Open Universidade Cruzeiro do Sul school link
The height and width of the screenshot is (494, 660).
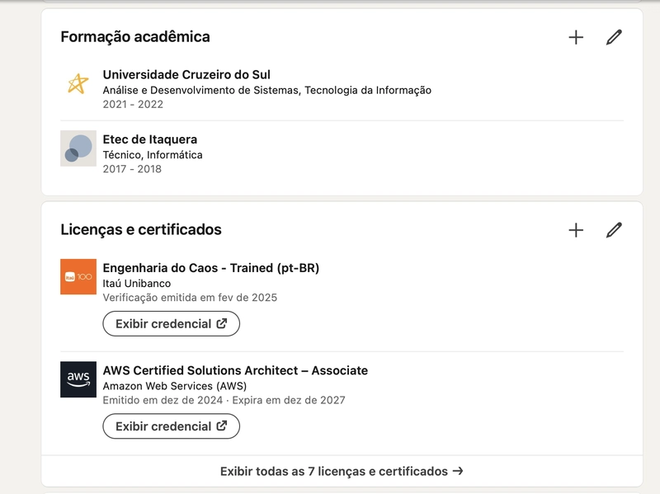click(x=186, y=75)
